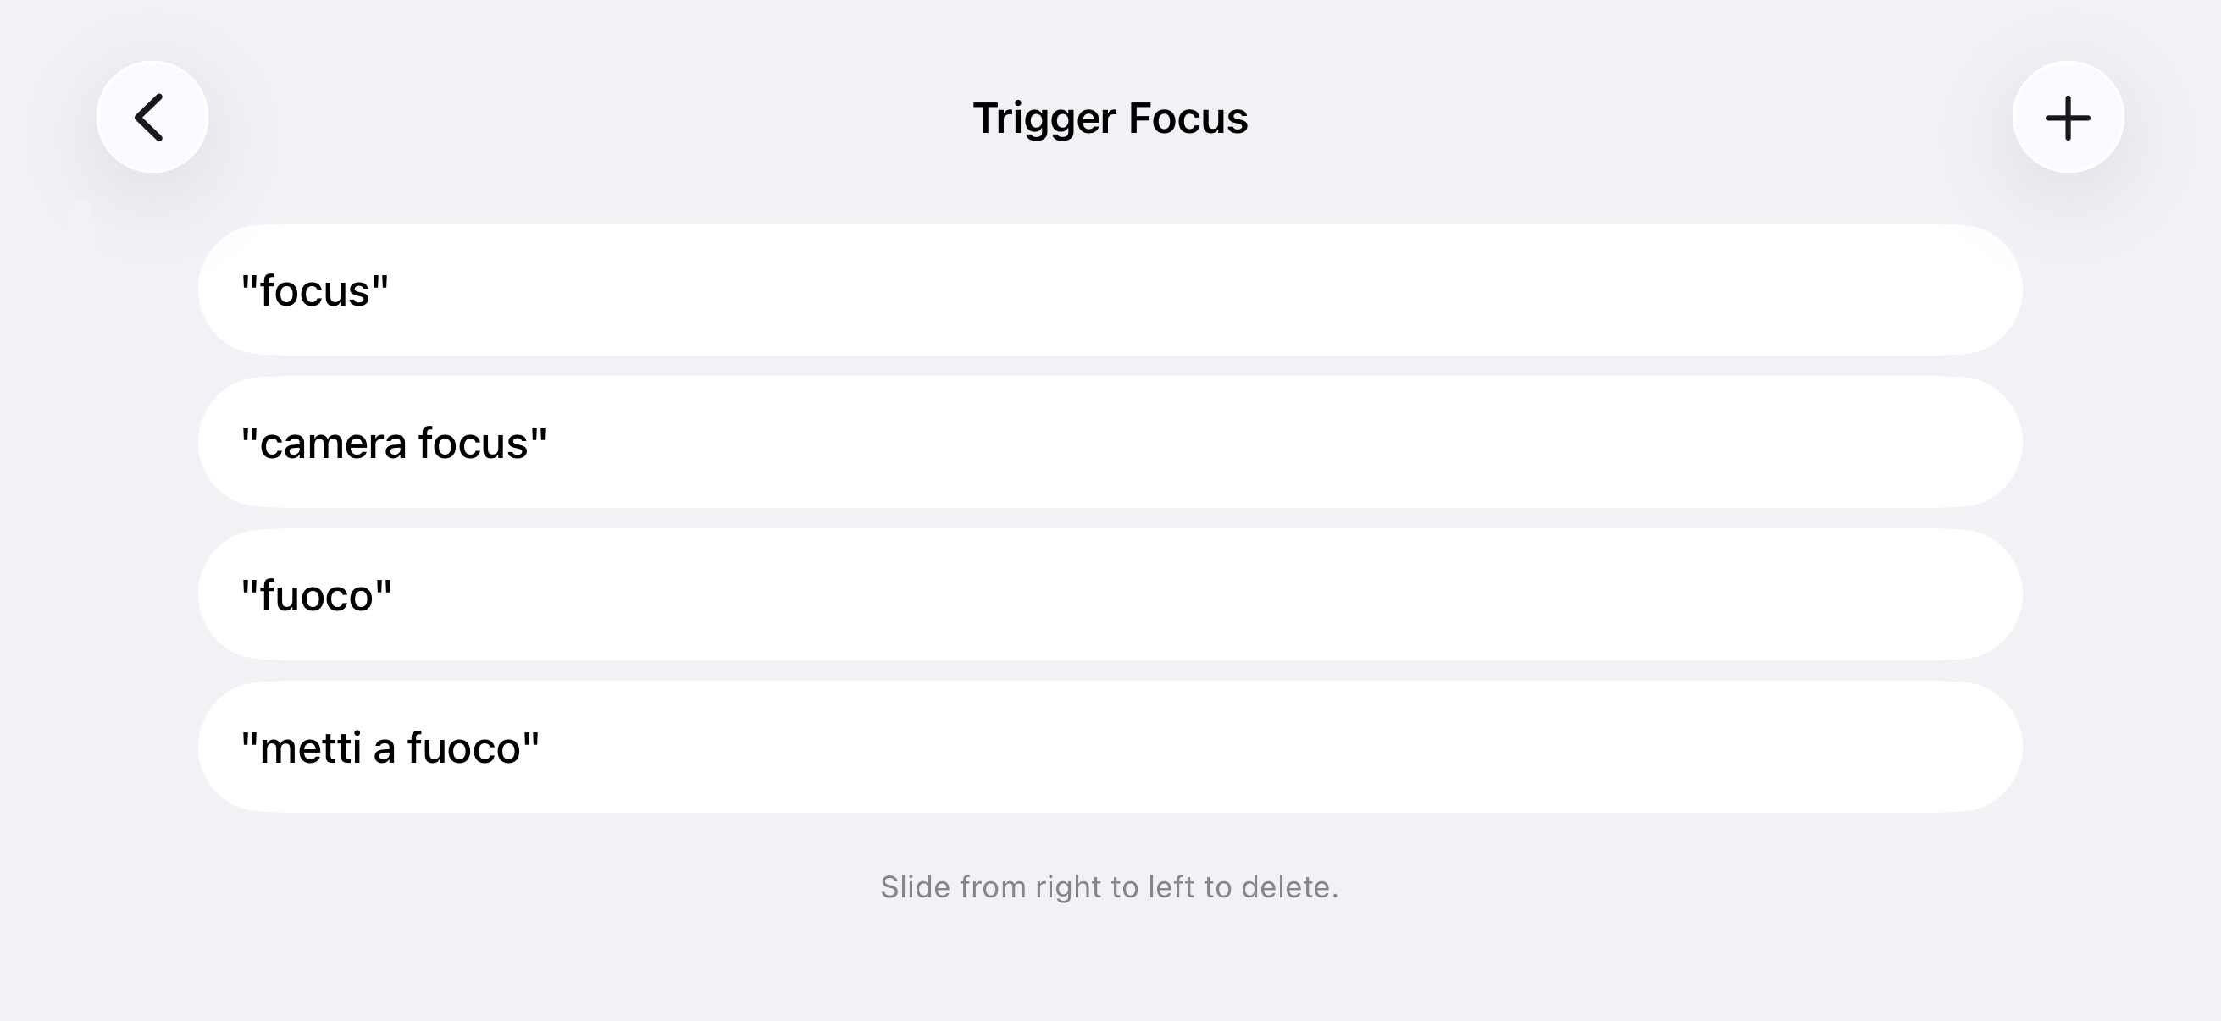Image resolution: width=2221 pixels, height=1021 pixels.
Task: Tap the Italian phrase fuoco row
Action: click(317, 595)
